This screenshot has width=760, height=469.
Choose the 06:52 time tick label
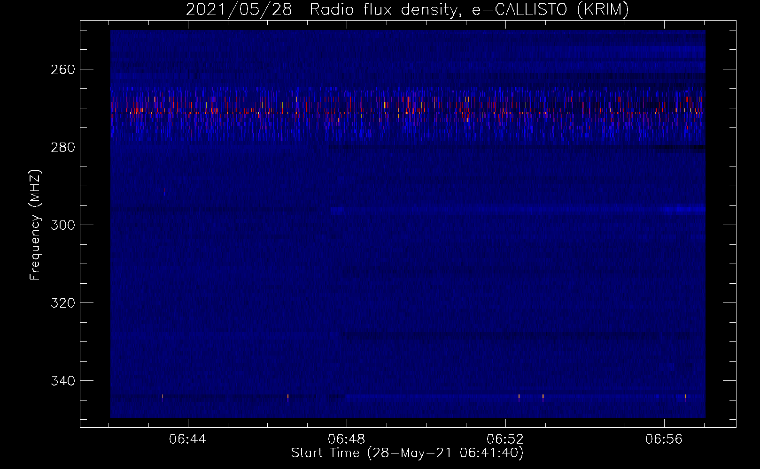pos(505,439)
